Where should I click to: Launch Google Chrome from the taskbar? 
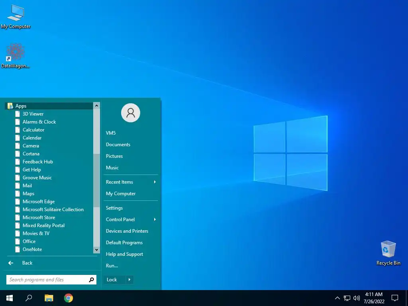point(69,298)
